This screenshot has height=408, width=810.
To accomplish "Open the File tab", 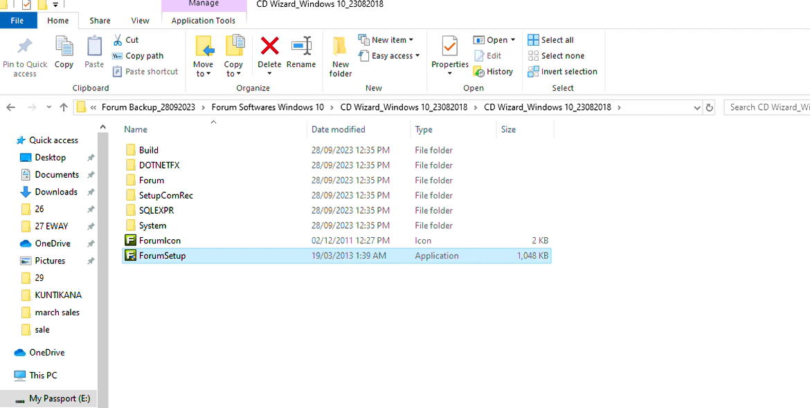I will 17,21.
